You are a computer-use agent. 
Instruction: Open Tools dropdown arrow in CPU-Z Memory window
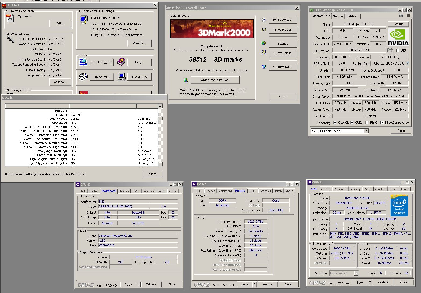pyautogui.click(x=254, y=284)
